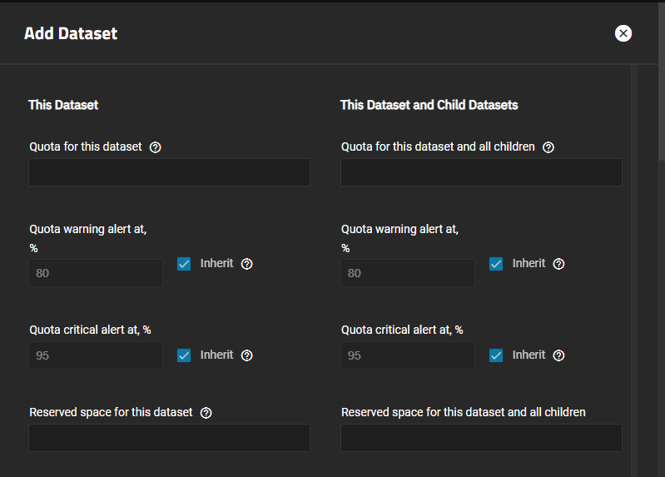Click help icon for Quota for this dataset
The image size is (665, 477).
point(156,147)
